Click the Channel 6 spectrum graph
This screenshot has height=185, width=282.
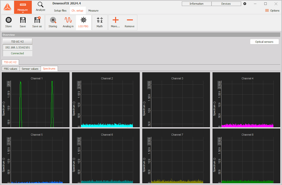coord(106,156)
